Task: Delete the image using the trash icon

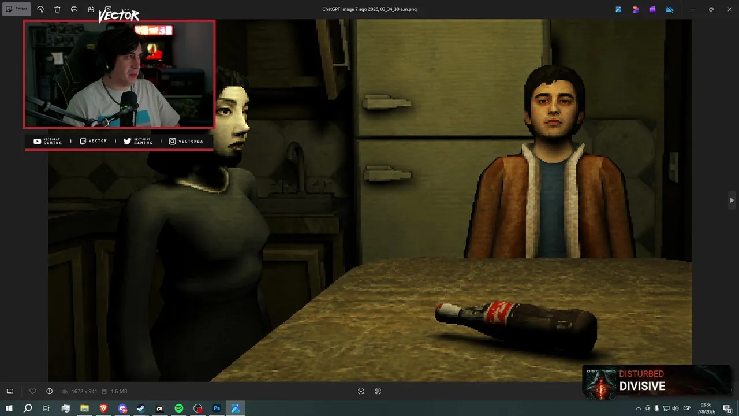Action: [57, 9]
